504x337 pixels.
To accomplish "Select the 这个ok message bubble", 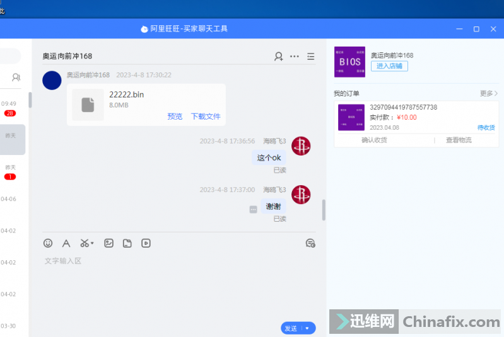I will click(x=269, y=157).
